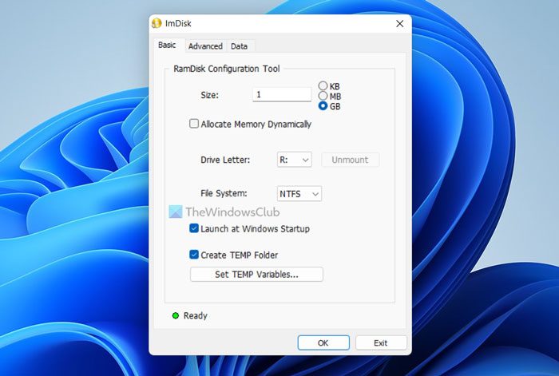The height and width of the screenshot is (376, 559).
Task: Click the ImDisk app icon in title bar
Action: pos(157,23)
